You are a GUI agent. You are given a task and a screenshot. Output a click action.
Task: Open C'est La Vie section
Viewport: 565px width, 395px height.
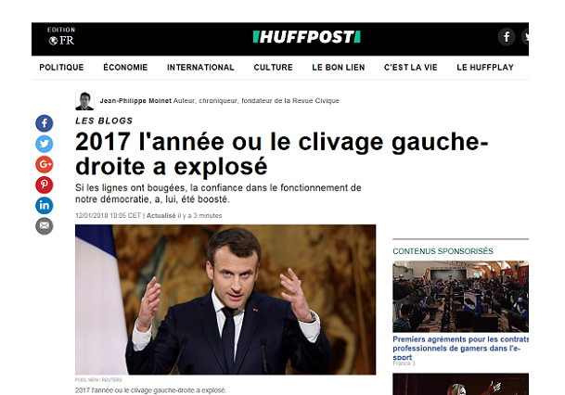pyautogui.click(x=410, y=68)
